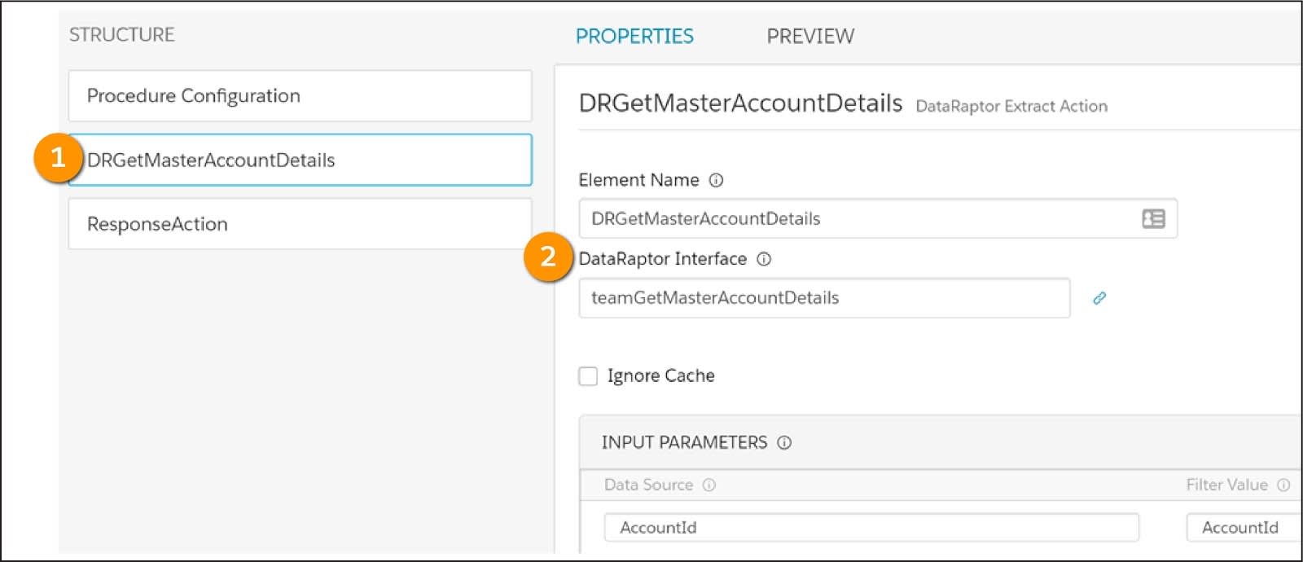The height and width of the screenshot is (562, 1303).
Task: Click the Ignore Cache label text
Action: pyautogui.click(x=660, y=375)
